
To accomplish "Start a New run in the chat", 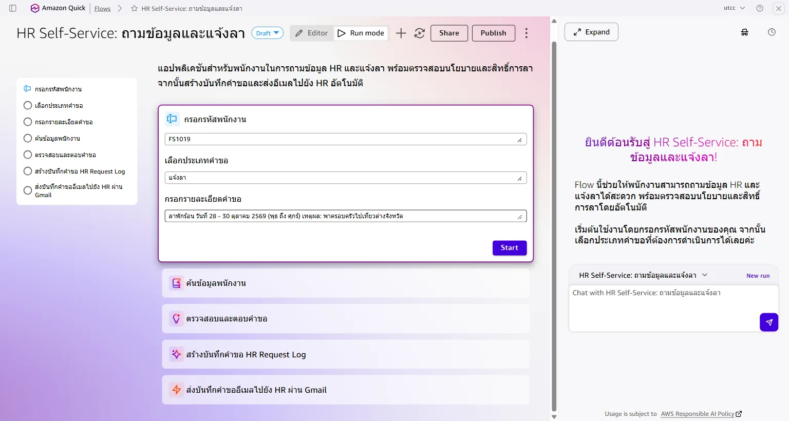I will [x=758, y=276].
